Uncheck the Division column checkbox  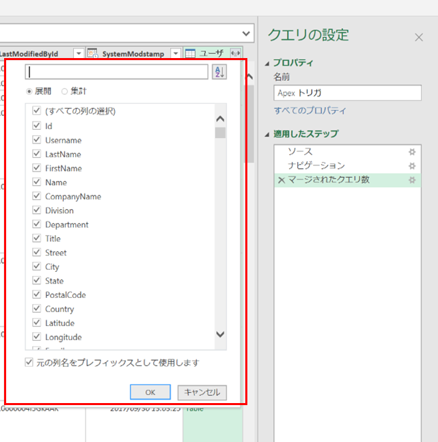[37, 210]
